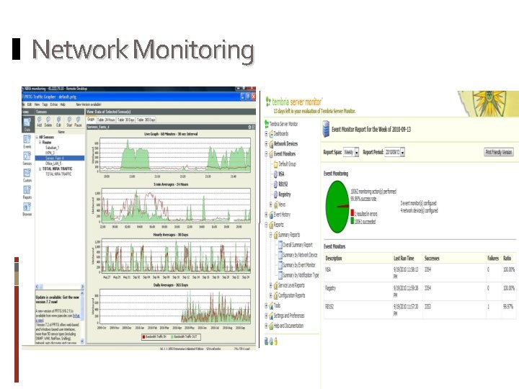Click the Description column header
519x389 pixels.
pos(334,259)
